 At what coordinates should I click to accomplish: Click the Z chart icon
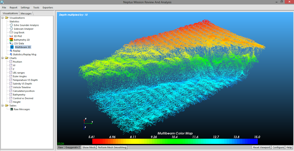pos(11,69)
